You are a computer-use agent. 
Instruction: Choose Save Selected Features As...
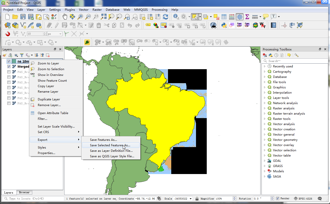coord(111,145)
